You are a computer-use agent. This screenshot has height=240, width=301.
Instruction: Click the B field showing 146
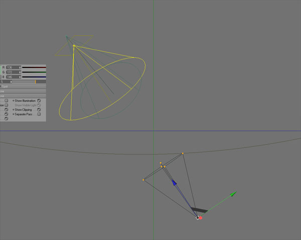click(x=14, y=77)
